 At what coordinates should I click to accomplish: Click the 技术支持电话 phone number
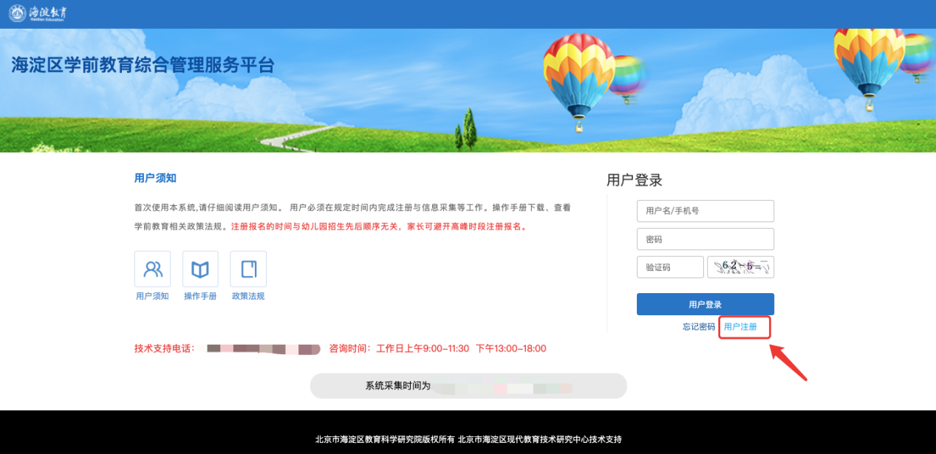(262, 348)
